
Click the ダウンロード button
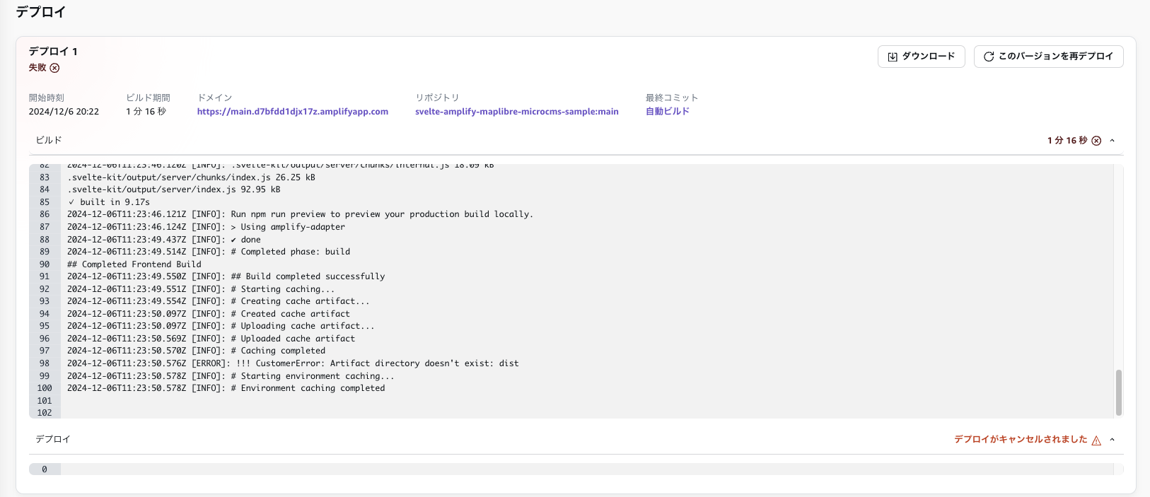[921, 57]
